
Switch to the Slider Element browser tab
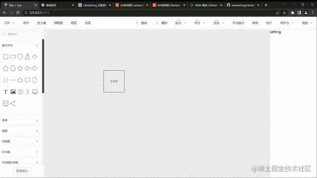pyautogui.click(x=206, y=5)
